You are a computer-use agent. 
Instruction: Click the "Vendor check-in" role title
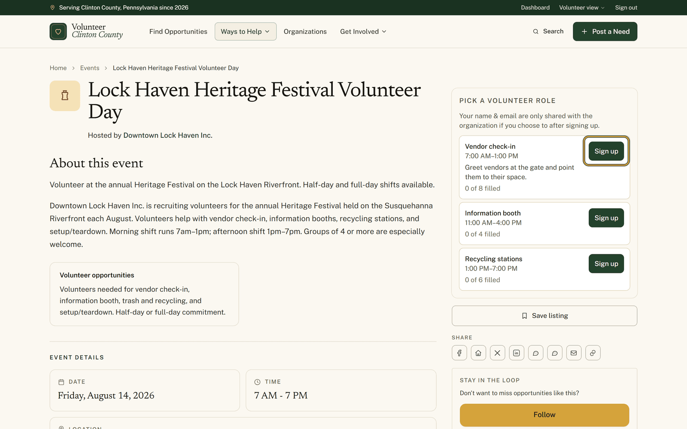click(x=490, y=146)
